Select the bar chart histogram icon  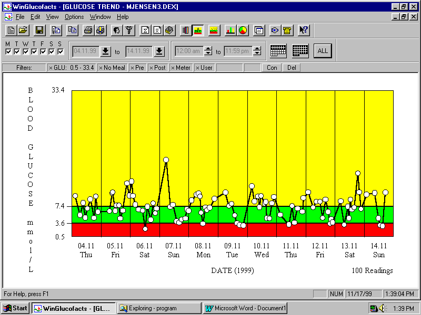pyautogui.click(x=230, y=30)
